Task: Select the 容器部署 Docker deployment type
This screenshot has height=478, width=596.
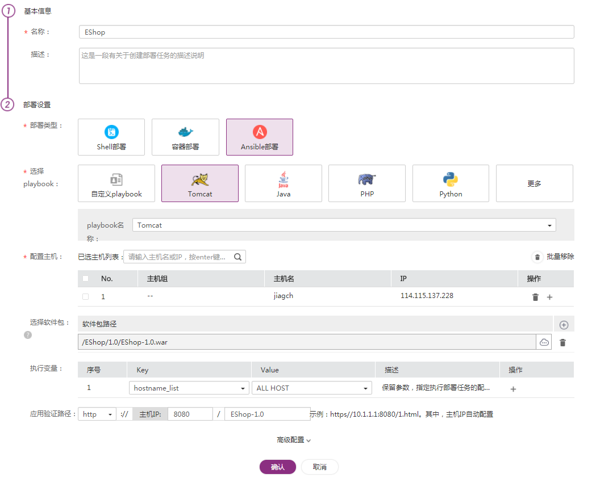Action: [x=185, y=137]
